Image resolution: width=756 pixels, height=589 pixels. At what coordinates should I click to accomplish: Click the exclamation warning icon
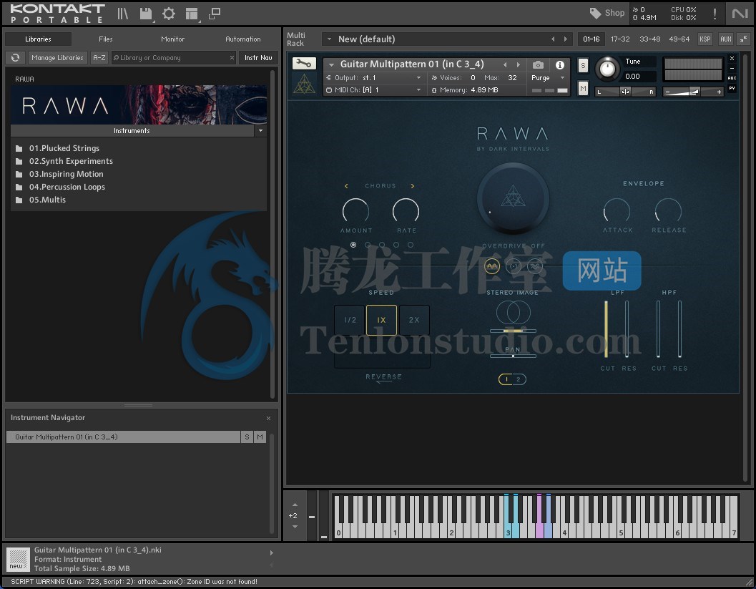point(715,14)
